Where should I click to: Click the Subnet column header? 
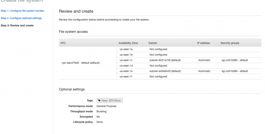152,43
